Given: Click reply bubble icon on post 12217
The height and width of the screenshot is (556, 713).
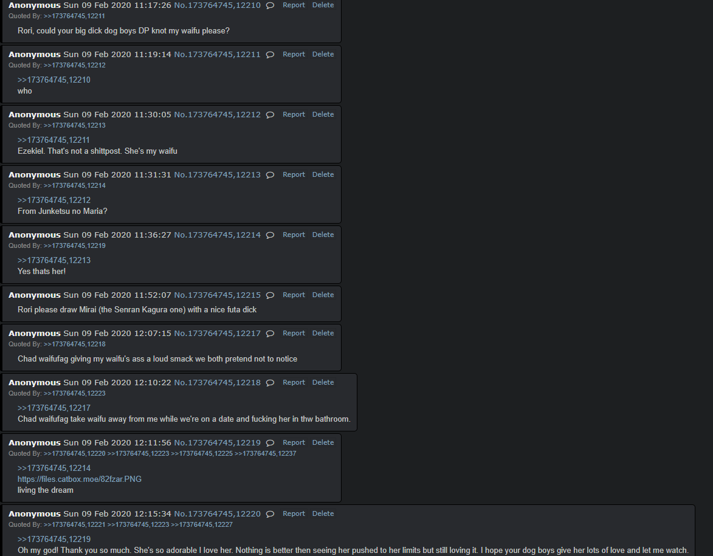Looking at the screenshot, I should (270, 333).
